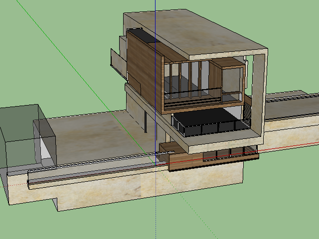The height and width of the screenshot is (239, 319).
Task: Click the vertical concrete frame wall on right
Action: click(259, 94)
